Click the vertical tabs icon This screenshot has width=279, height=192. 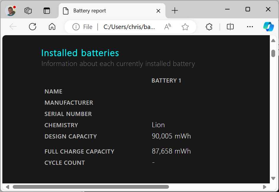tap(47, 11)
